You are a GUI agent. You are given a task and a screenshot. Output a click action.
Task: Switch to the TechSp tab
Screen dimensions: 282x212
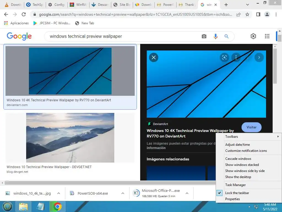(x=35, y=5)
